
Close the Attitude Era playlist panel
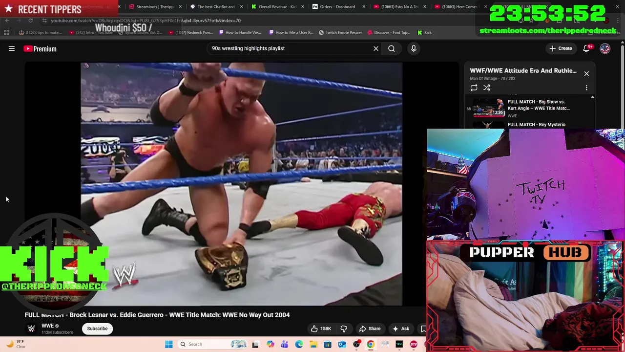click(x=586, y=73)
